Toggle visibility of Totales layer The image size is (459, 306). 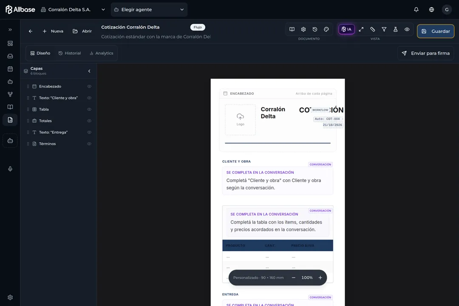(x=89, y=121)
